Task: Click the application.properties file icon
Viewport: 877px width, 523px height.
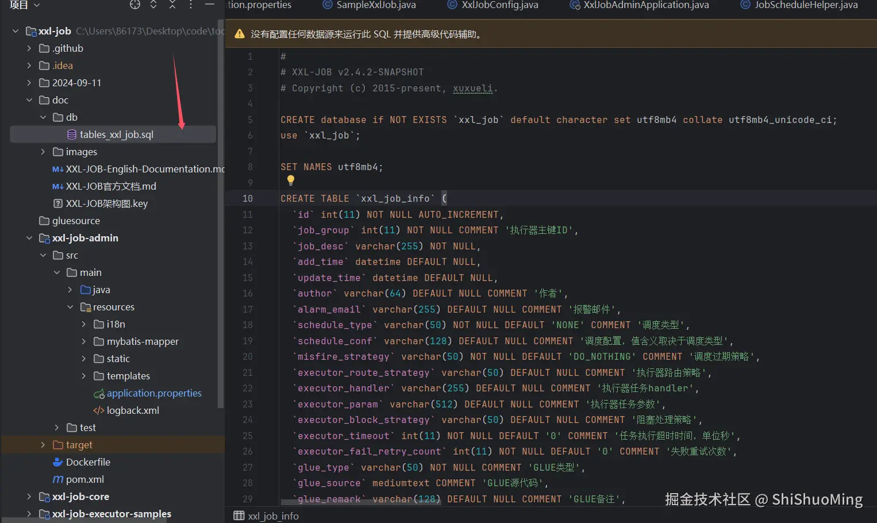Action: click(x=99, y=393)
